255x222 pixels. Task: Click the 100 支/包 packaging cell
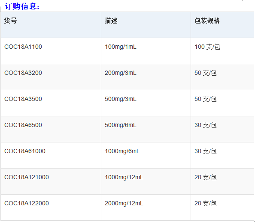click(x=222, y=51)
